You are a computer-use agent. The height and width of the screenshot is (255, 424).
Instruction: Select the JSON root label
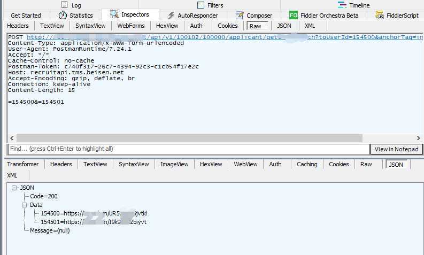(27, 188)
